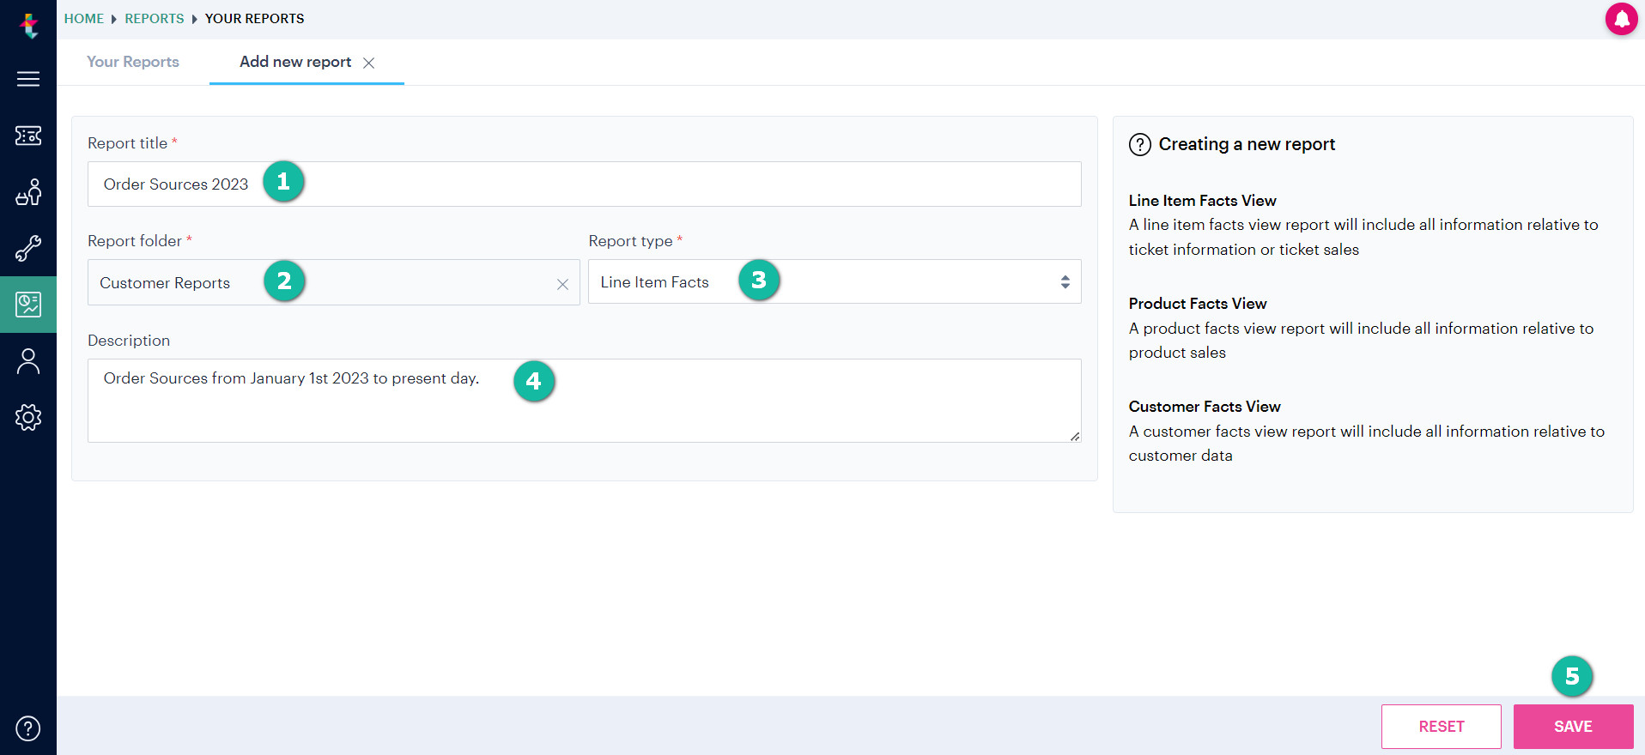Open REPORTS breadcrumb link
This screenshot has height=755, width=1645.
[x=155, y=18]
